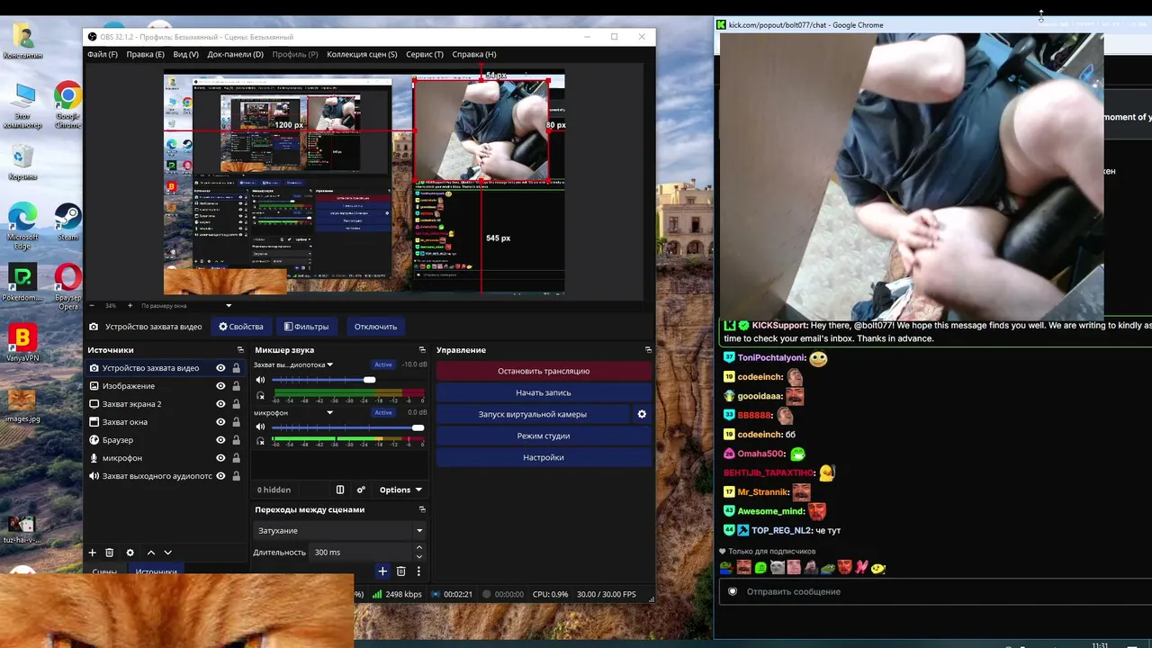This screenshot has height=648, width=1152.
Task: Undock the Источники panel
Action: 240,350
